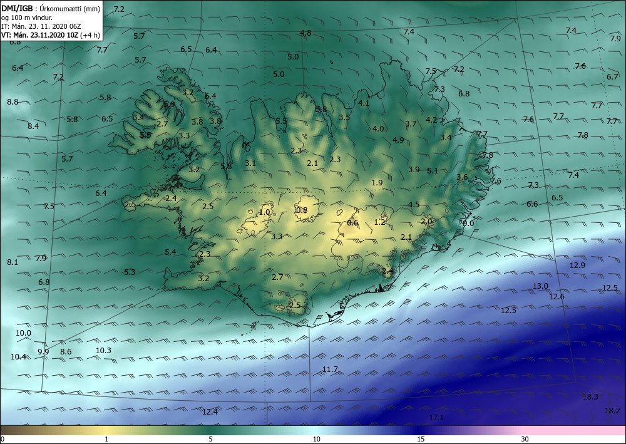Select the 4.2 value label
Viewport: 626px width, 444px height.
pos(431,120)
